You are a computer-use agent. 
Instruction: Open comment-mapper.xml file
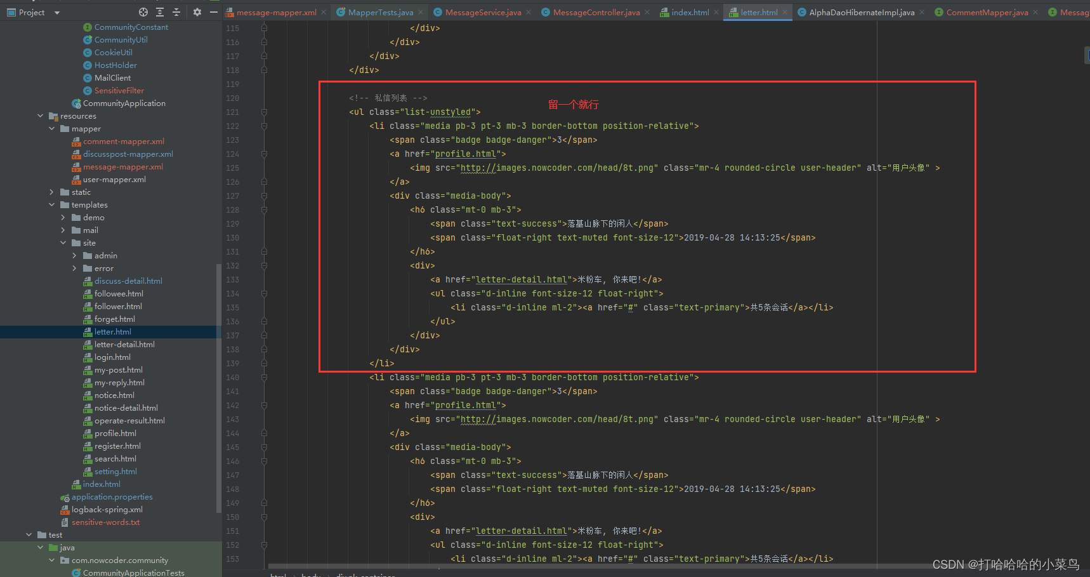click(x=123, y=141)
